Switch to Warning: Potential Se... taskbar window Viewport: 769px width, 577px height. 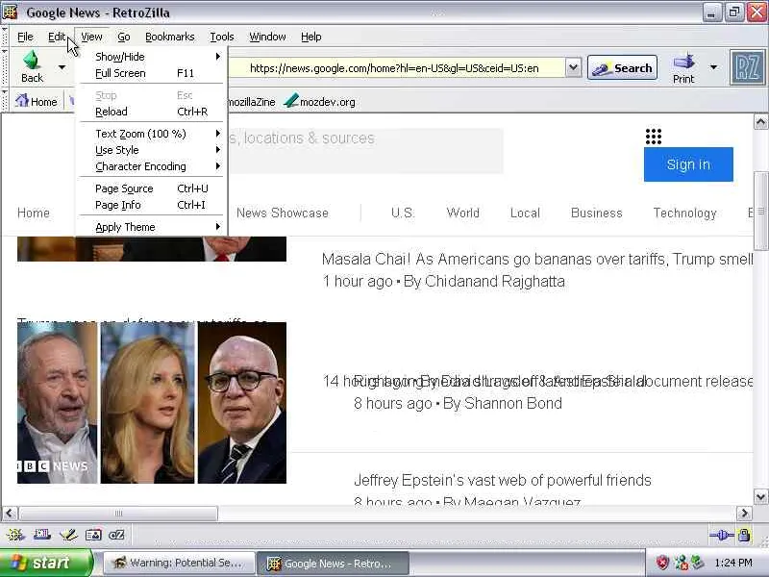tap(178, 563)
